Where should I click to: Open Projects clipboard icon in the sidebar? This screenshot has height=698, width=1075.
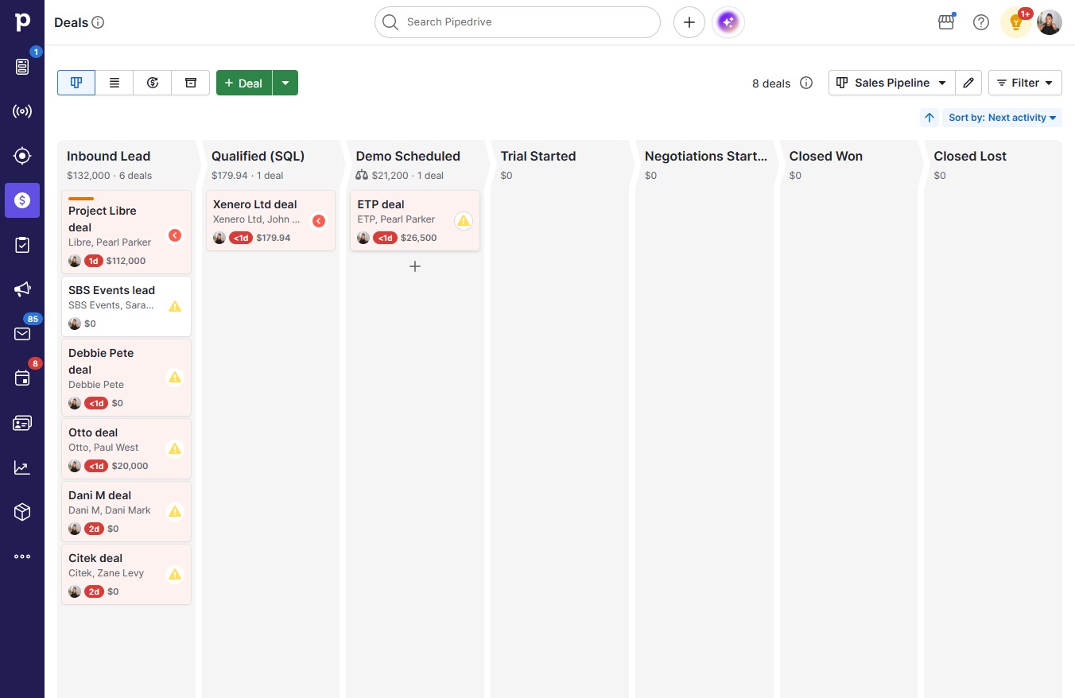point(22,245)
